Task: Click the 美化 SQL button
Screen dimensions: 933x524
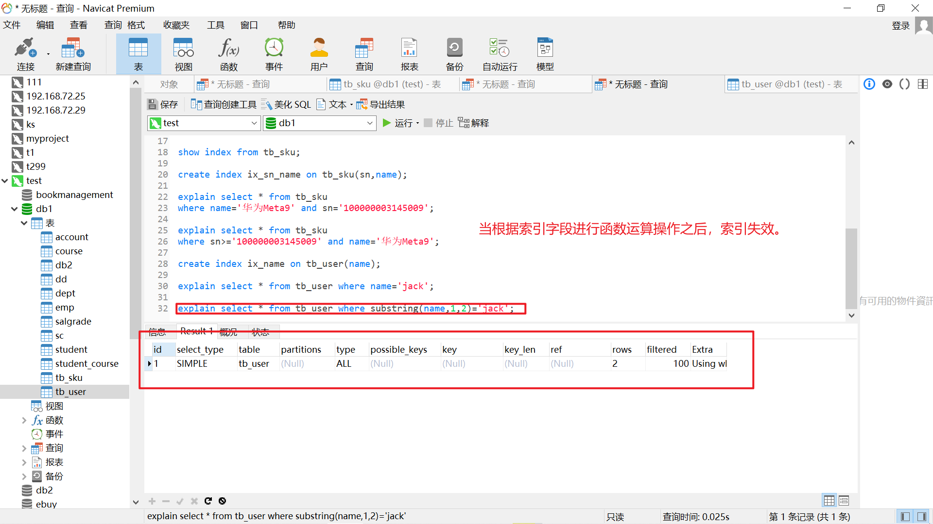Action: 286,104
